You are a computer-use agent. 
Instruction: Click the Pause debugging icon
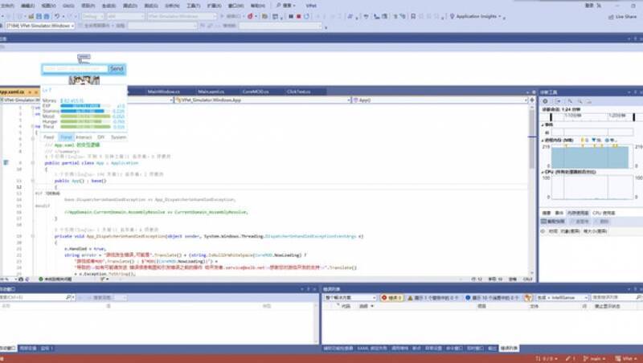point(290,15)
